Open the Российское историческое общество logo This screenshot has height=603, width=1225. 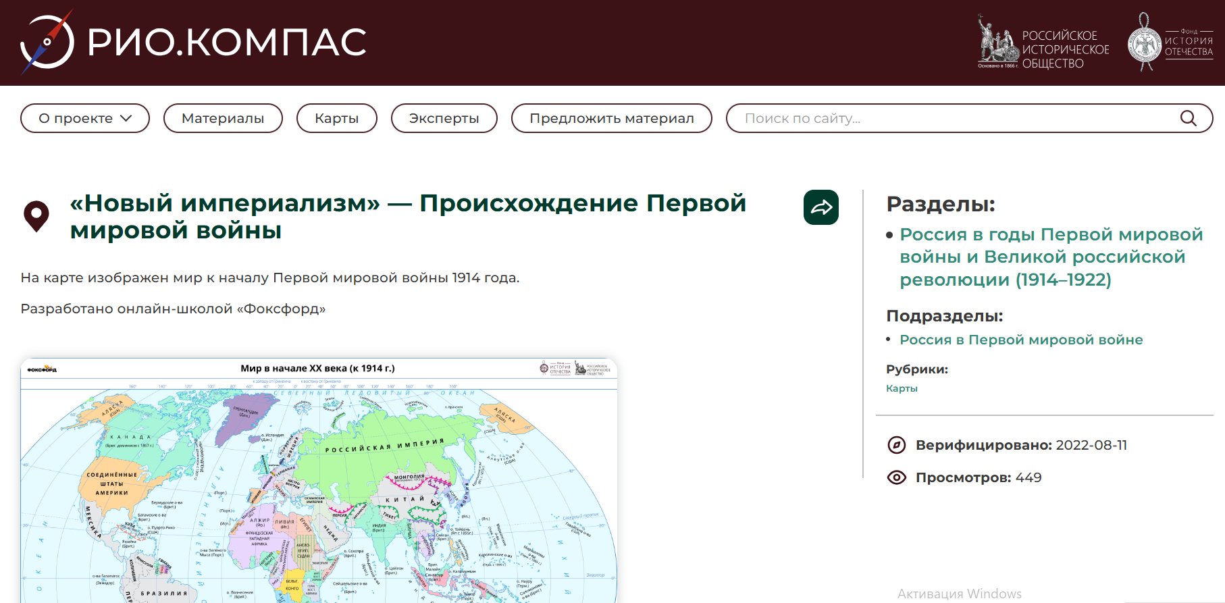click(x=1043, y=42)
